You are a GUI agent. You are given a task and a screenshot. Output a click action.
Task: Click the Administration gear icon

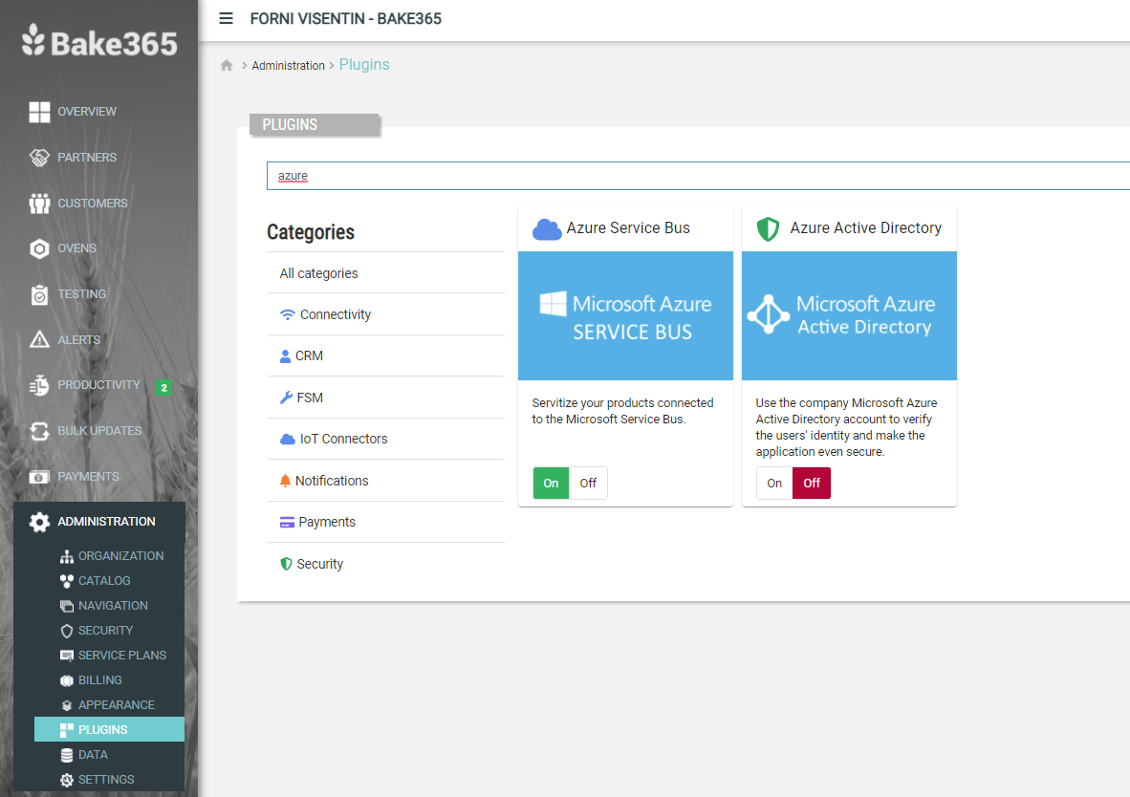[x=39, y=522]
